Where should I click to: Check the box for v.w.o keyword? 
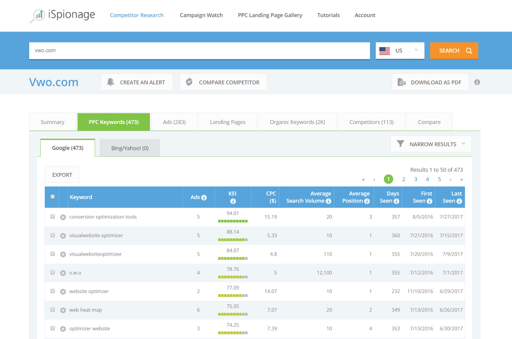tap(52, 273)
